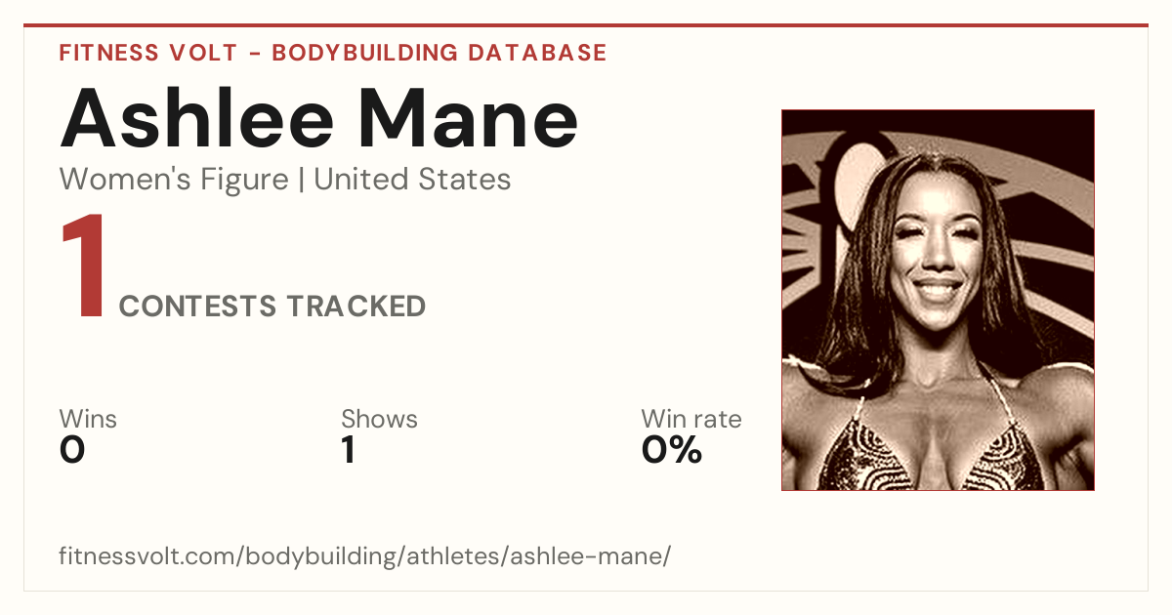Click the dash between Volt and Bodybuilding
Image resolution: width=1172 pixels, height=615 pixels.
(255, 54)
